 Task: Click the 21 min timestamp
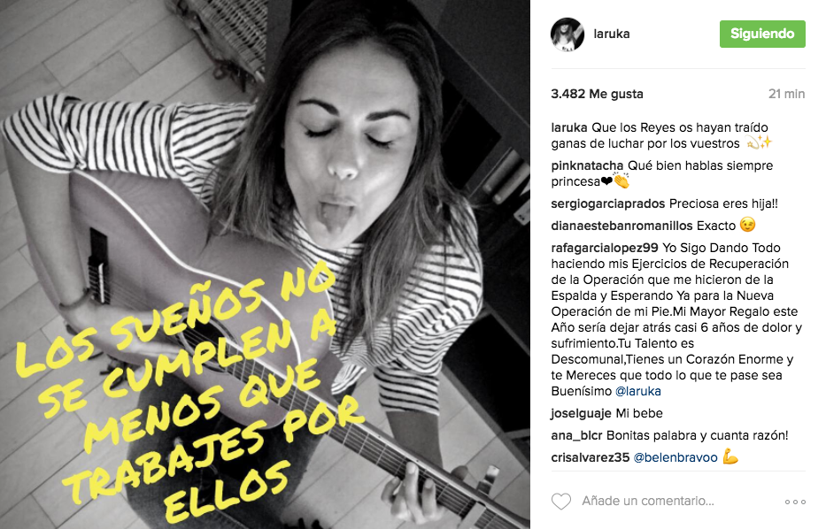[x=786, y=95]
